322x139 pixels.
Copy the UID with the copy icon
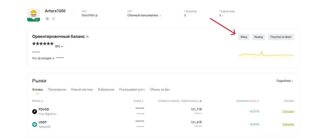point(97,15)
